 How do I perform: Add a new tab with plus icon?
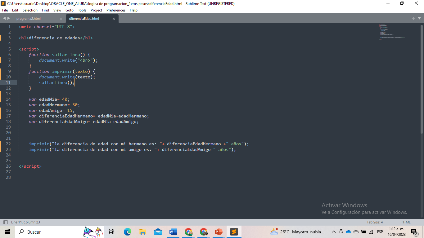413,18
